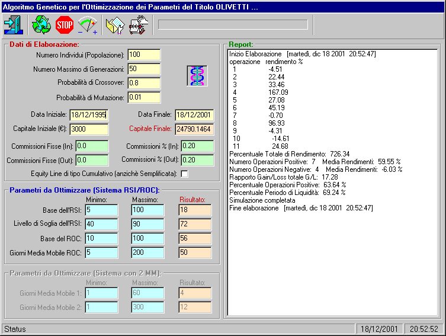This screenshot has height=336, width=446.
Task: Click Giorni Media Mobile 2 Minimo field
Action: click(101, 308)
